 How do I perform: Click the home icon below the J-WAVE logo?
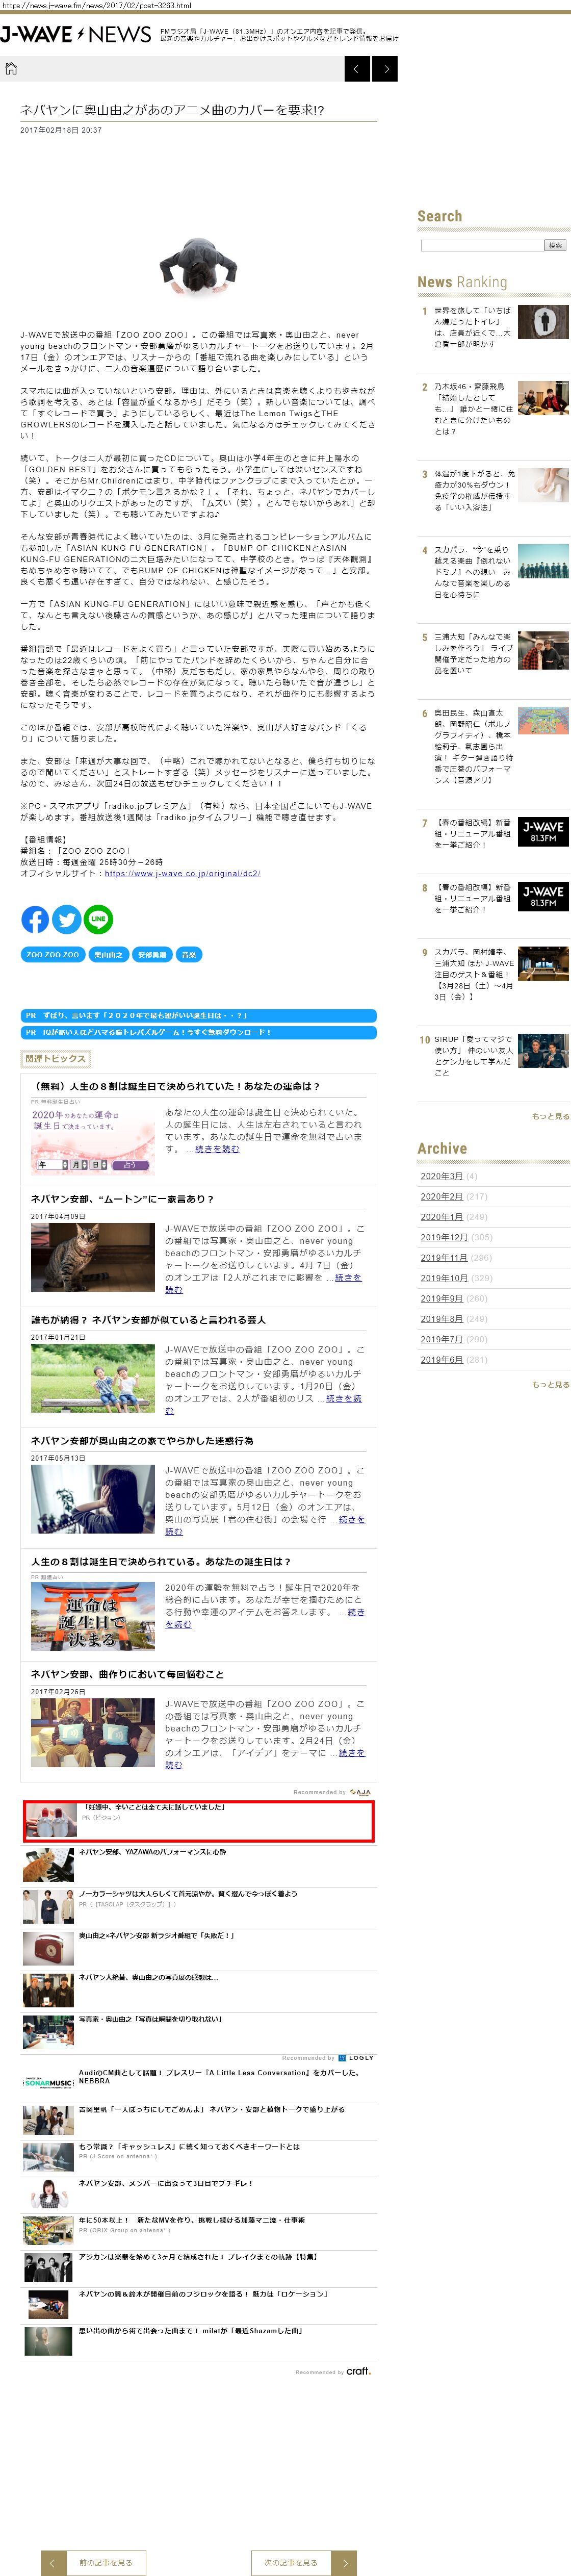pyautogui.click(x=11, y=68)
